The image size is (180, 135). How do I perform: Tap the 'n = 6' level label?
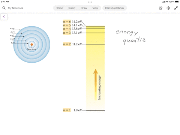click(67, 22)
